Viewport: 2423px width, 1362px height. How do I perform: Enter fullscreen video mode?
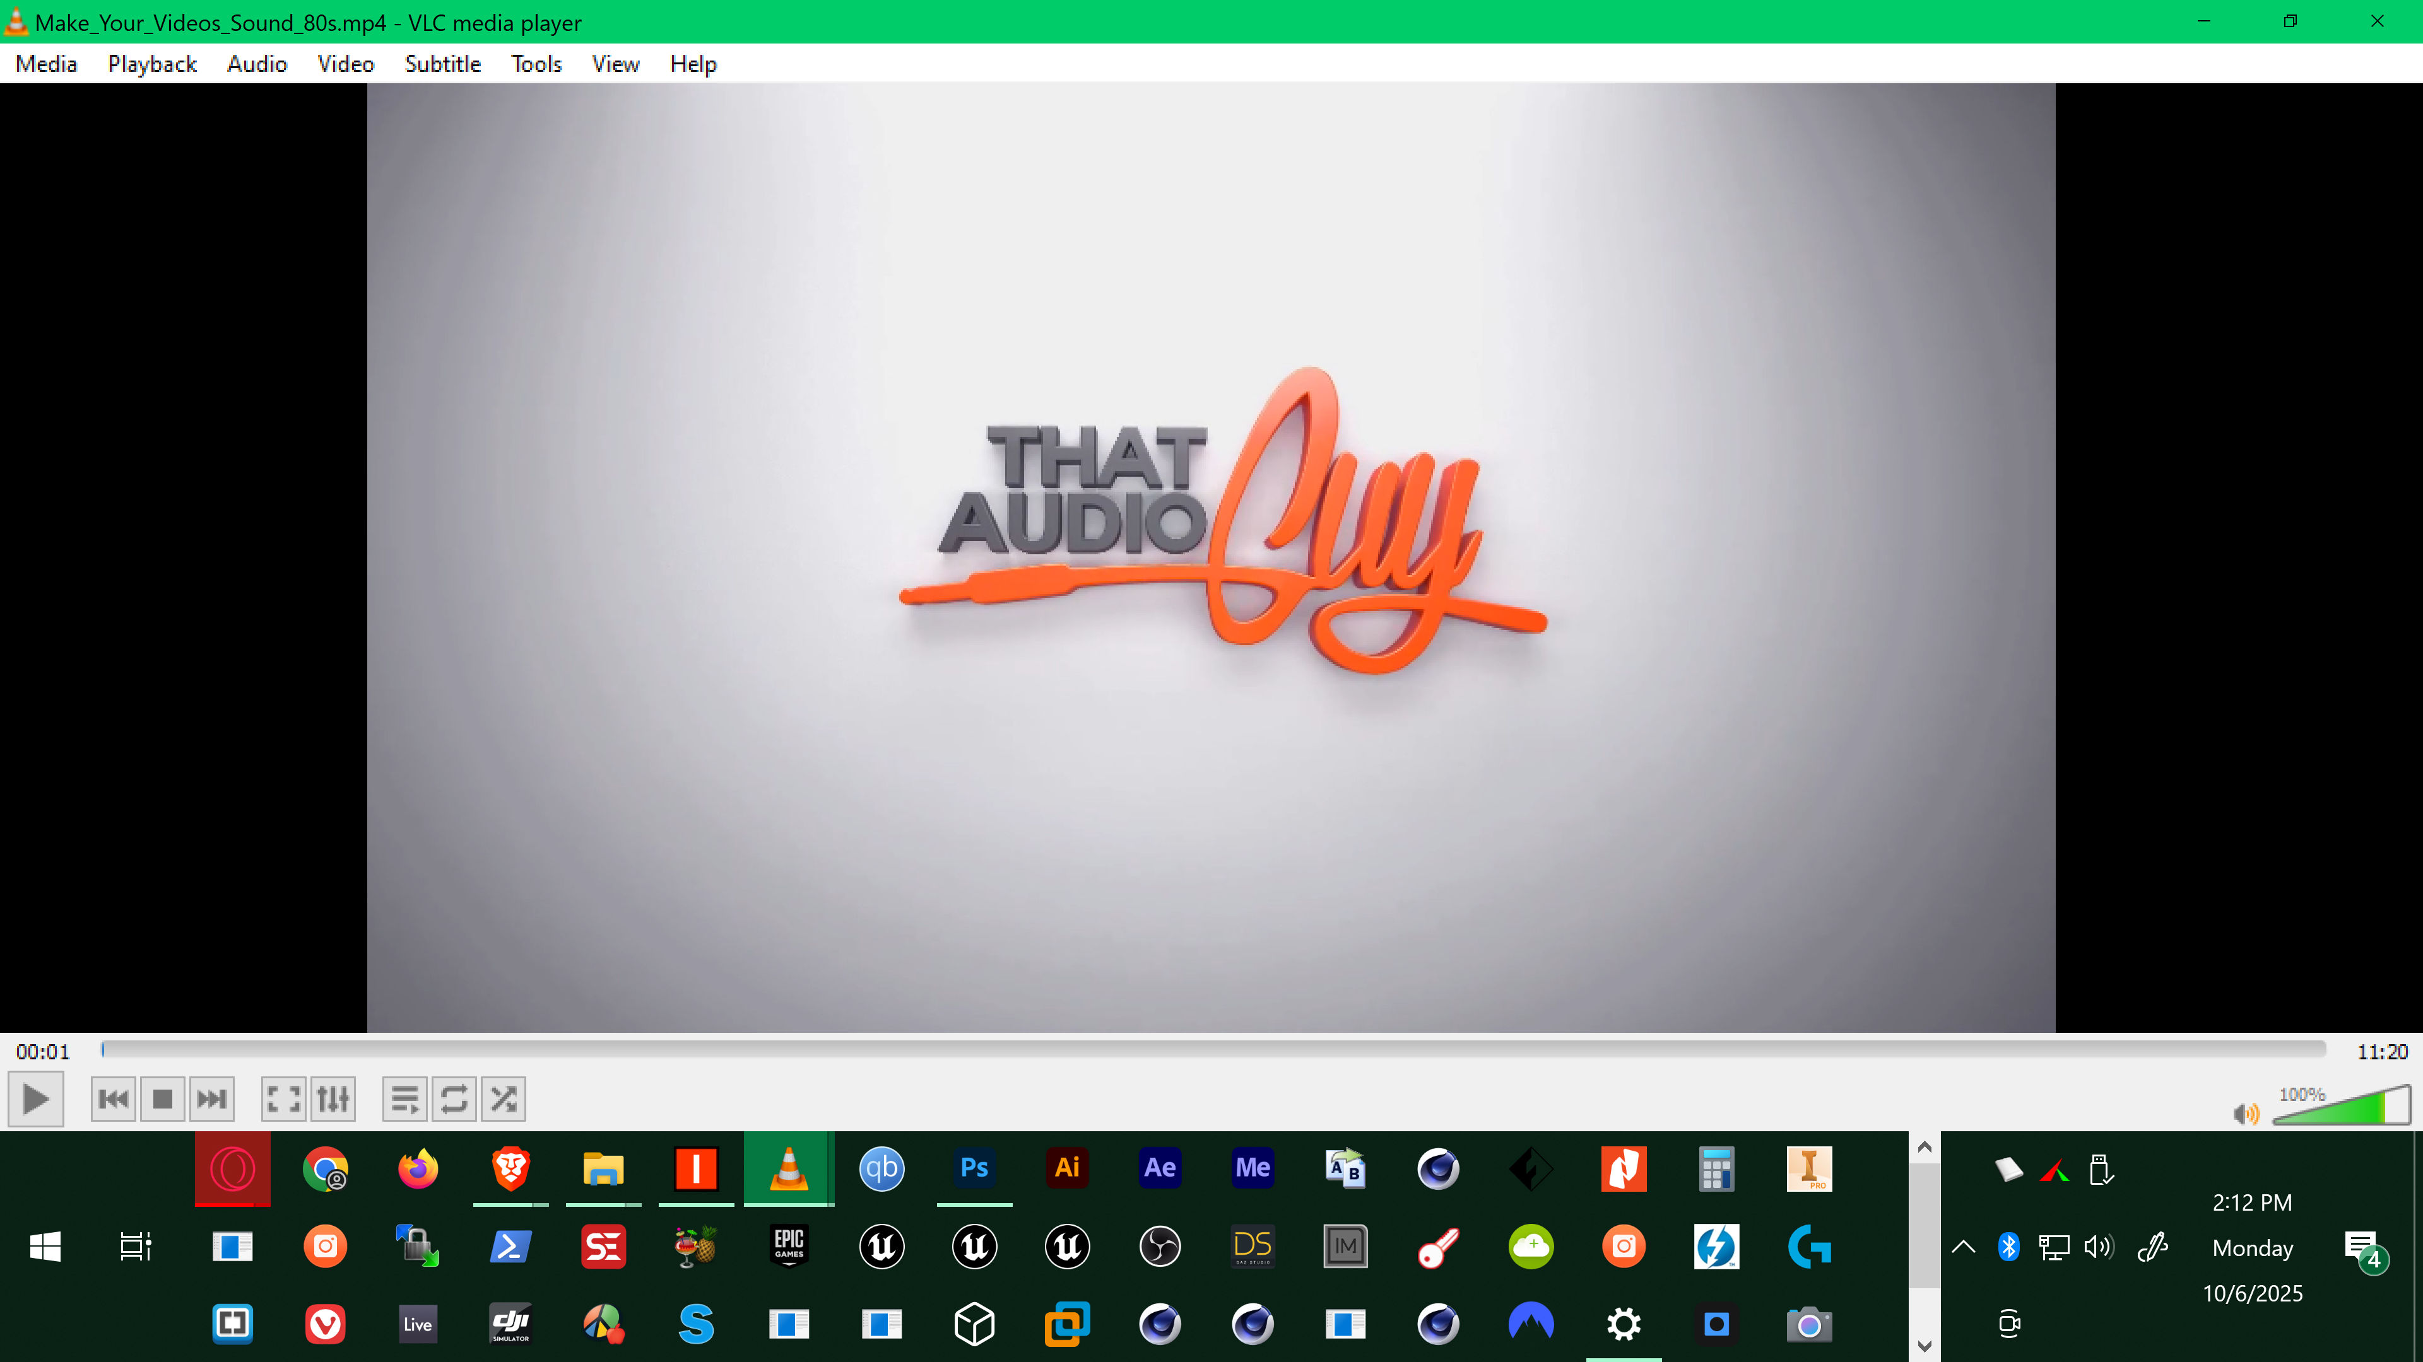pyautogui.click(x=283, y=1099)
